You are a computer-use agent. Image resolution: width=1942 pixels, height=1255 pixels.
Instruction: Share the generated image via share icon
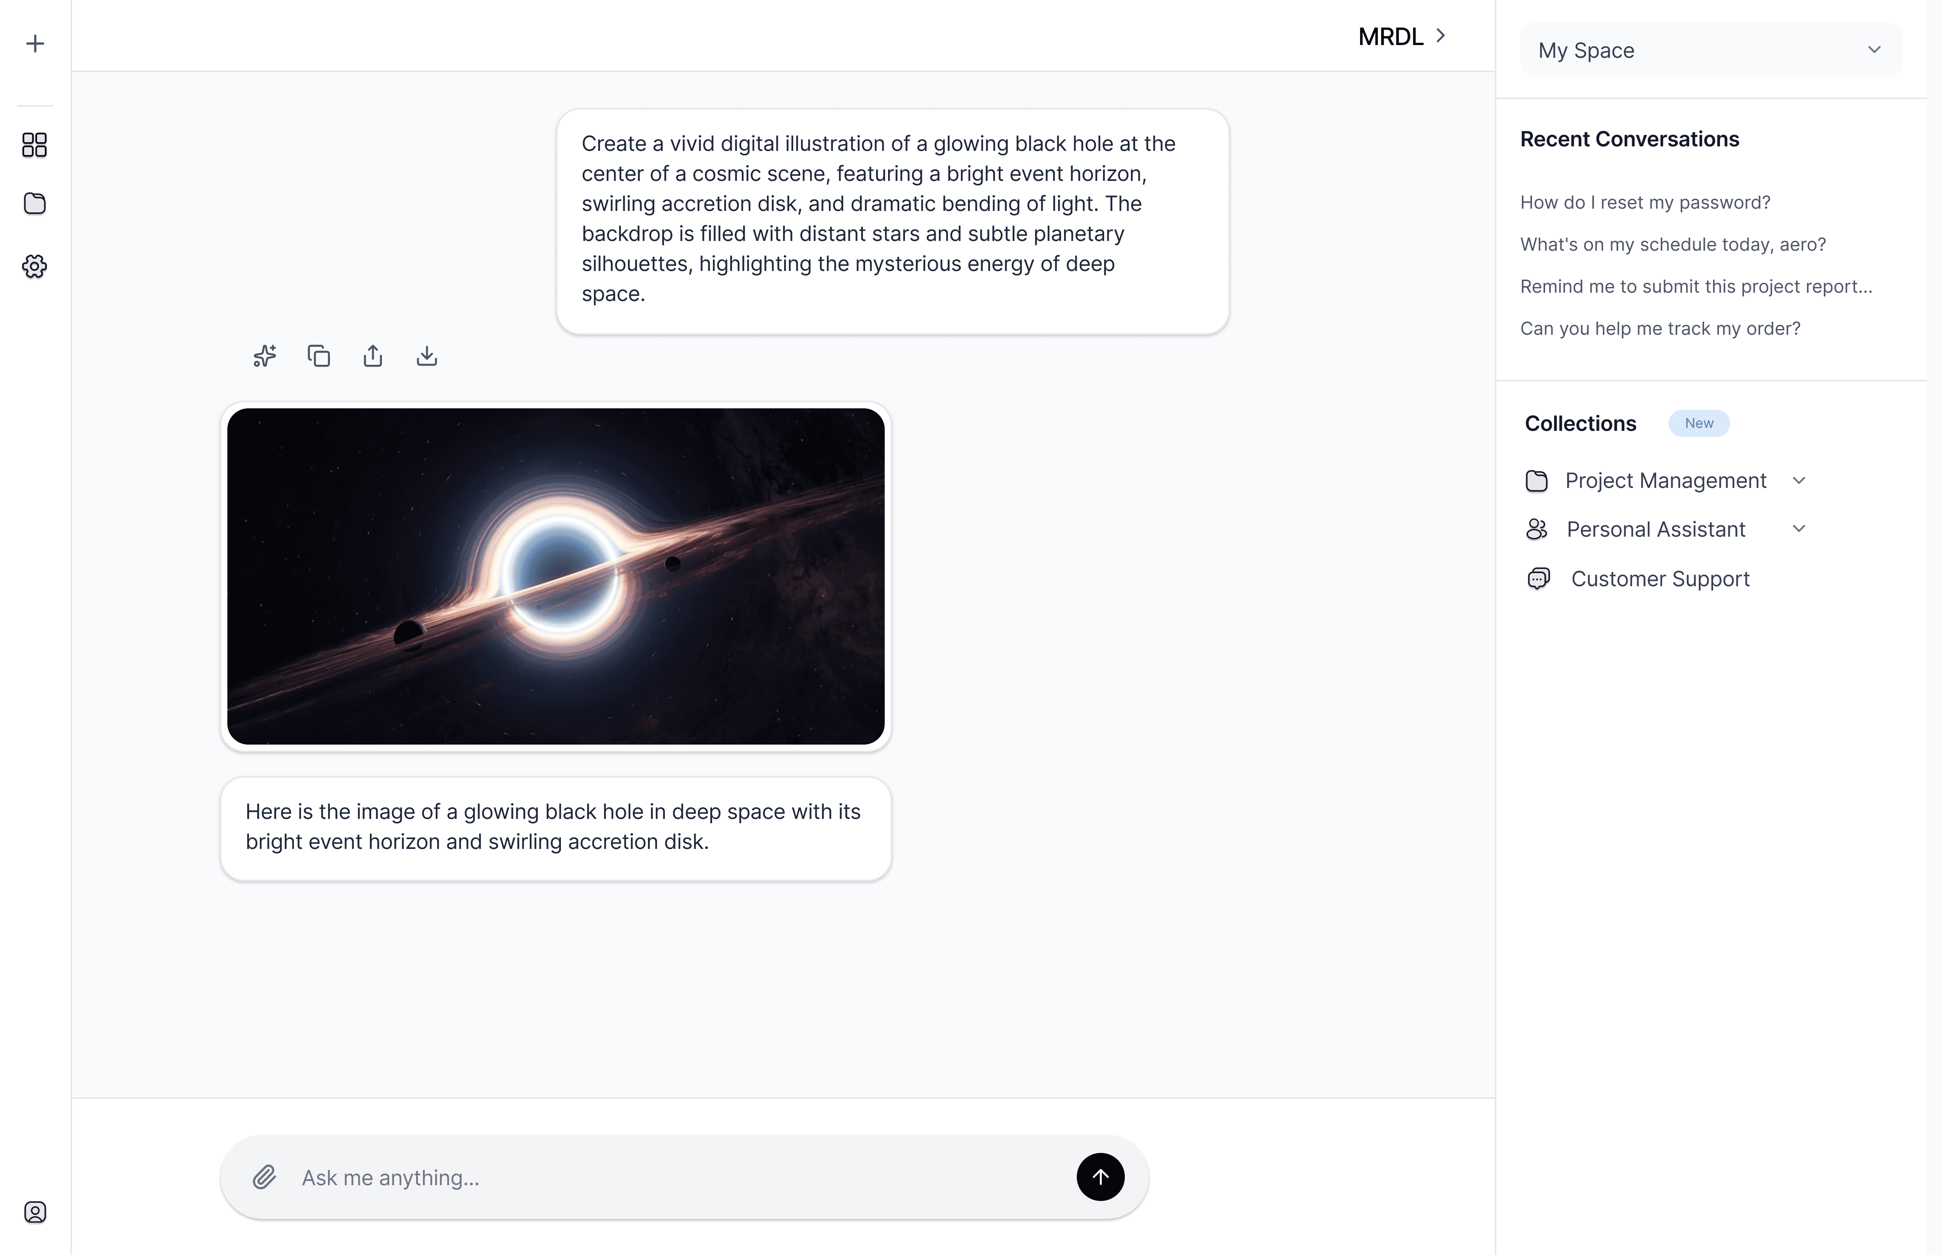[372, 356]
